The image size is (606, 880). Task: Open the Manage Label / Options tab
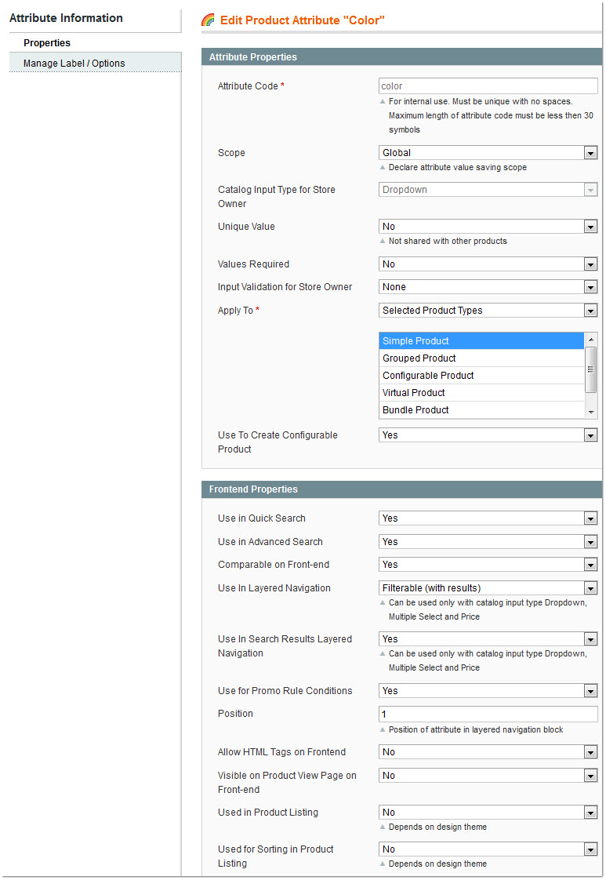(x=96, y=63)
